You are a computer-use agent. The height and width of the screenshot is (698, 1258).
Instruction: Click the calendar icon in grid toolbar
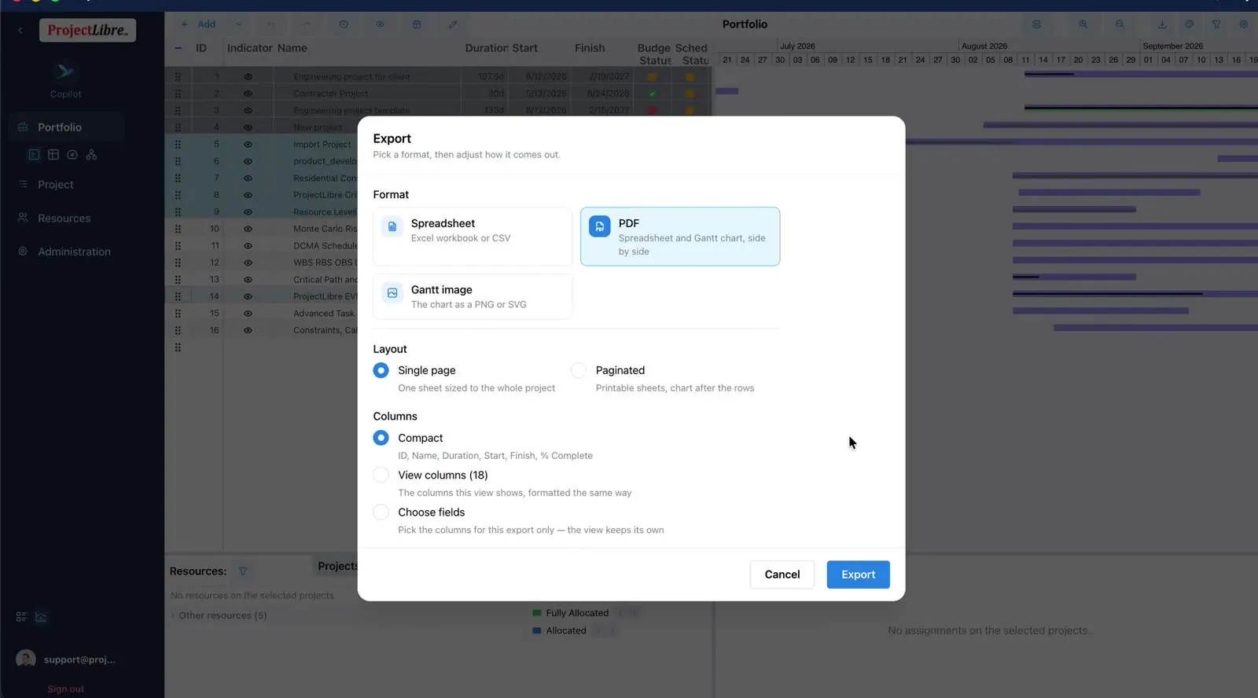[417, 24]
